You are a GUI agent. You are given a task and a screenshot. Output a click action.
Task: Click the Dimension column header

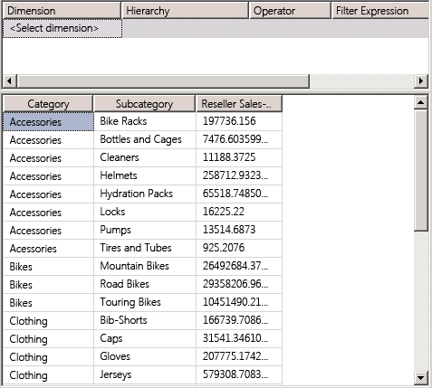tap(62, 11)
